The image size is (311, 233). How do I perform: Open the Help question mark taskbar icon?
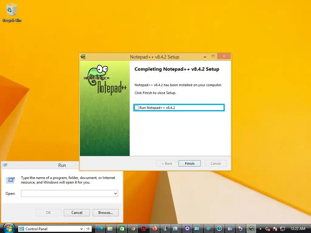point(219,229)
